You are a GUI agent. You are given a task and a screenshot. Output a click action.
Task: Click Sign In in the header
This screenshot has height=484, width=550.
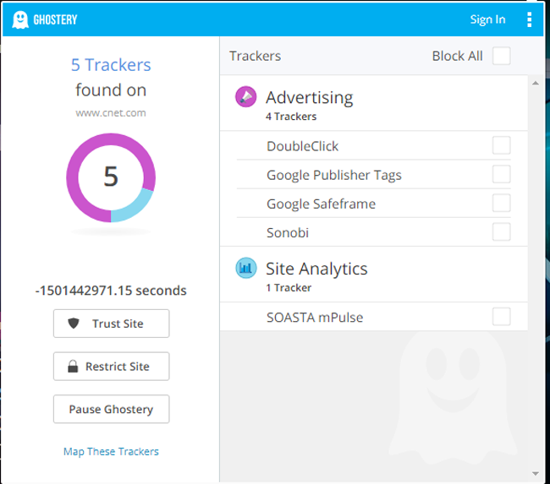(x=487, y=19)
